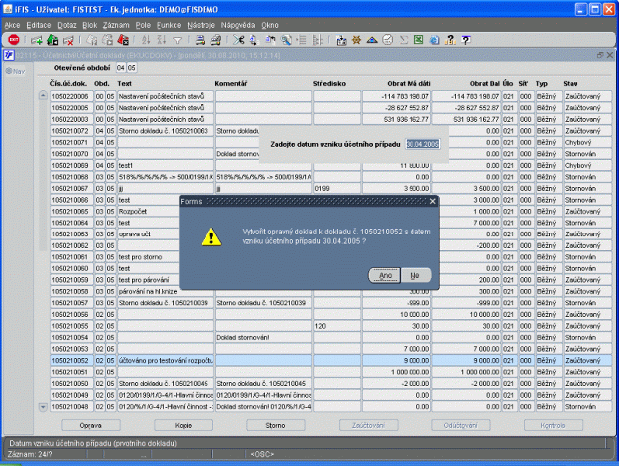Screen dimensions: 619x466
Task: Click the printer toolbar icon
Action: [200, 40]
